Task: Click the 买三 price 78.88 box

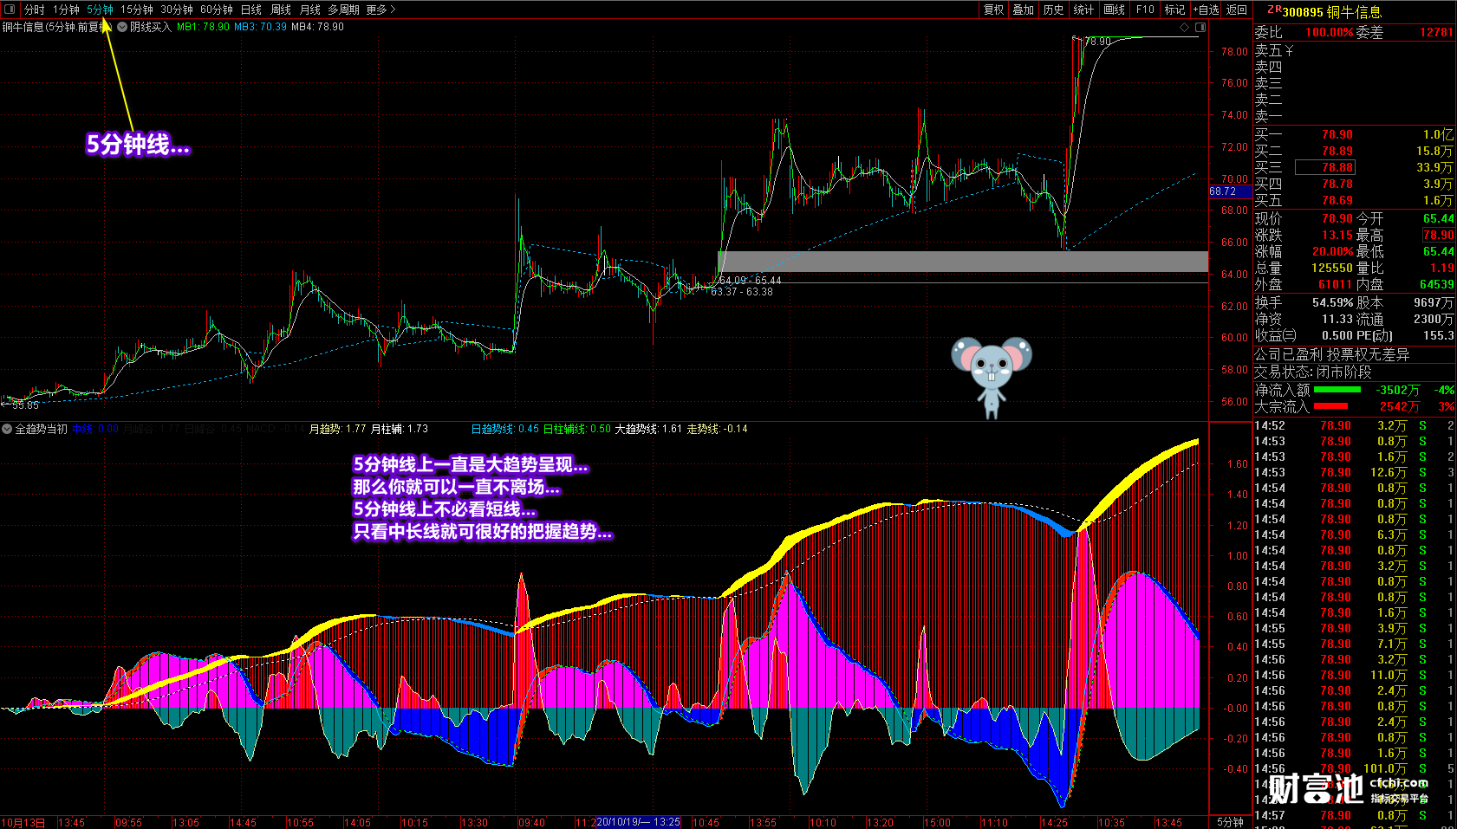Action: tap(1324, 167)
